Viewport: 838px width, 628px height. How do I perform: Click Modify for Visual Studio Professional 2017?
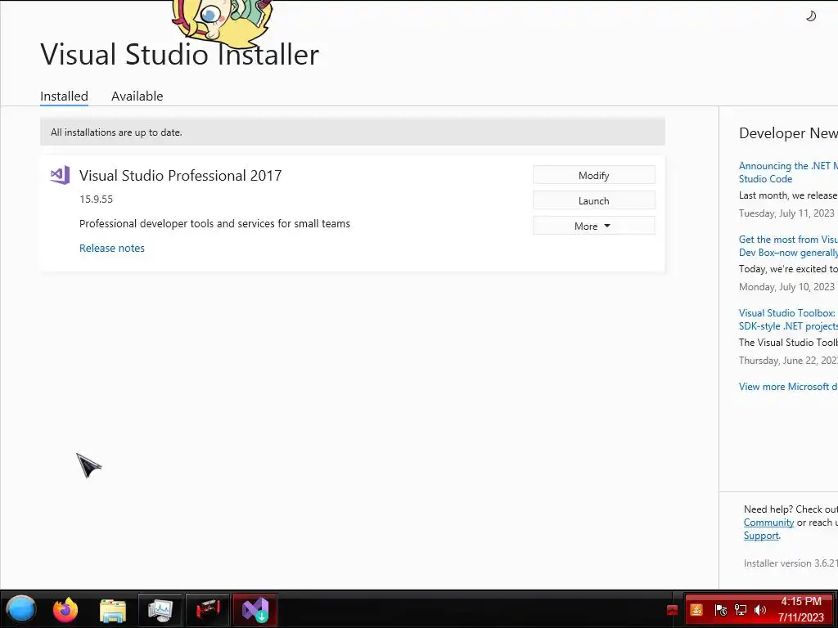pyautogui.click(x=594, y=175)
